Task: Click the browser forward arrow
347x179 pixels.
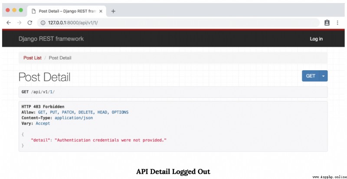Action: pyautogui.click(x=19, y=23)
